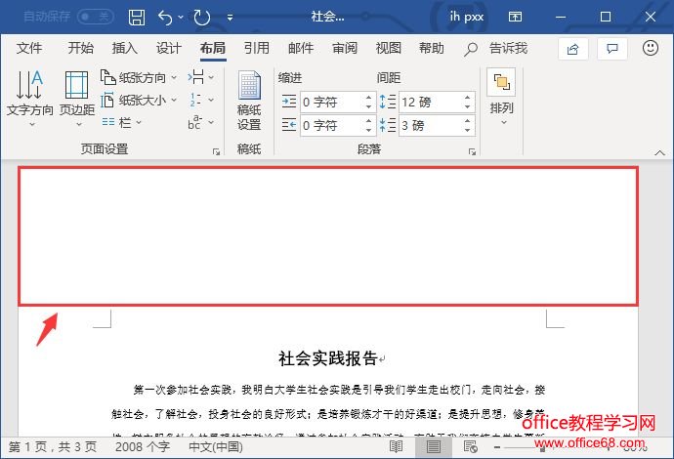This screenshot has height=459, width=674.
Task: Click the Share icon button
Action: pos(573,49)
